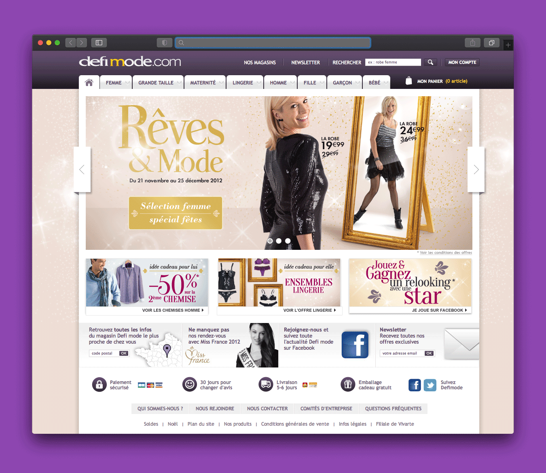Screen dimensions: 546x473
Task: Click the browser share icon
Action: [472, 42]
